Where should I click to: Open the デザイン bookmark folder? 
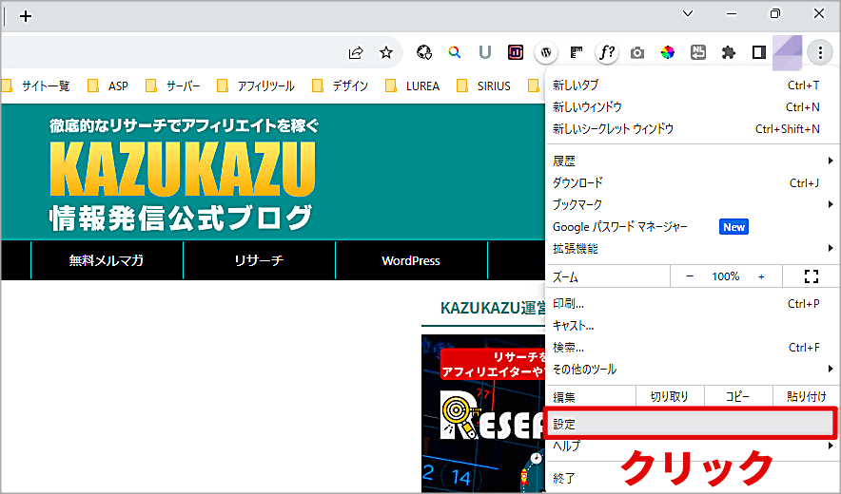point(340,85)
